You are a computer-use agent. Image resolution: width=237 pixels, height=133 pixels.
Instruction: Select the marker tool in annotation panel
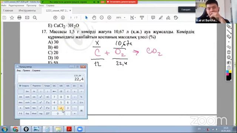point(229,27)
